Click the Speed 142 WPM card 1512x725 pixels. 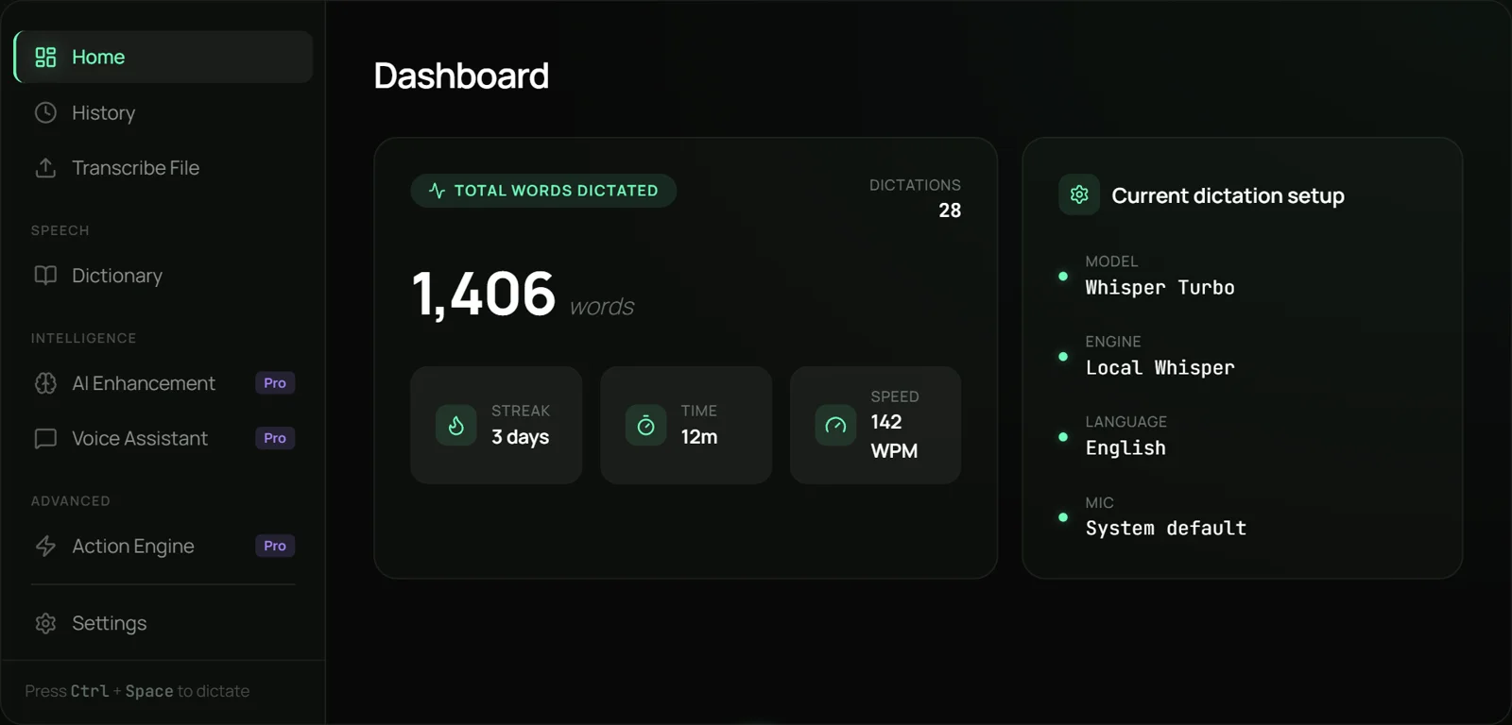[875, 425]
